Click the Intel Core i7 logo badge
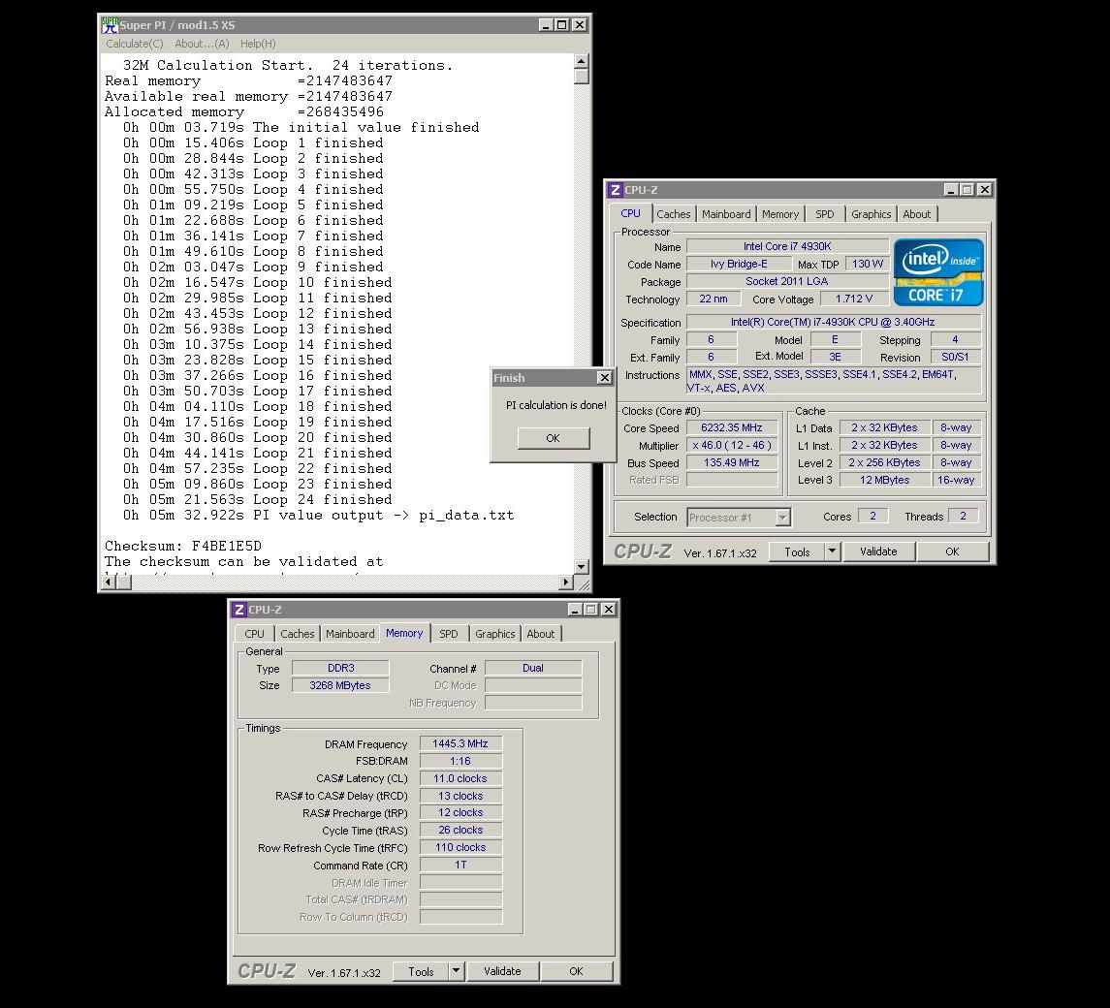This screenshot has width=1110, height=1008. click(x=938, y=272)
